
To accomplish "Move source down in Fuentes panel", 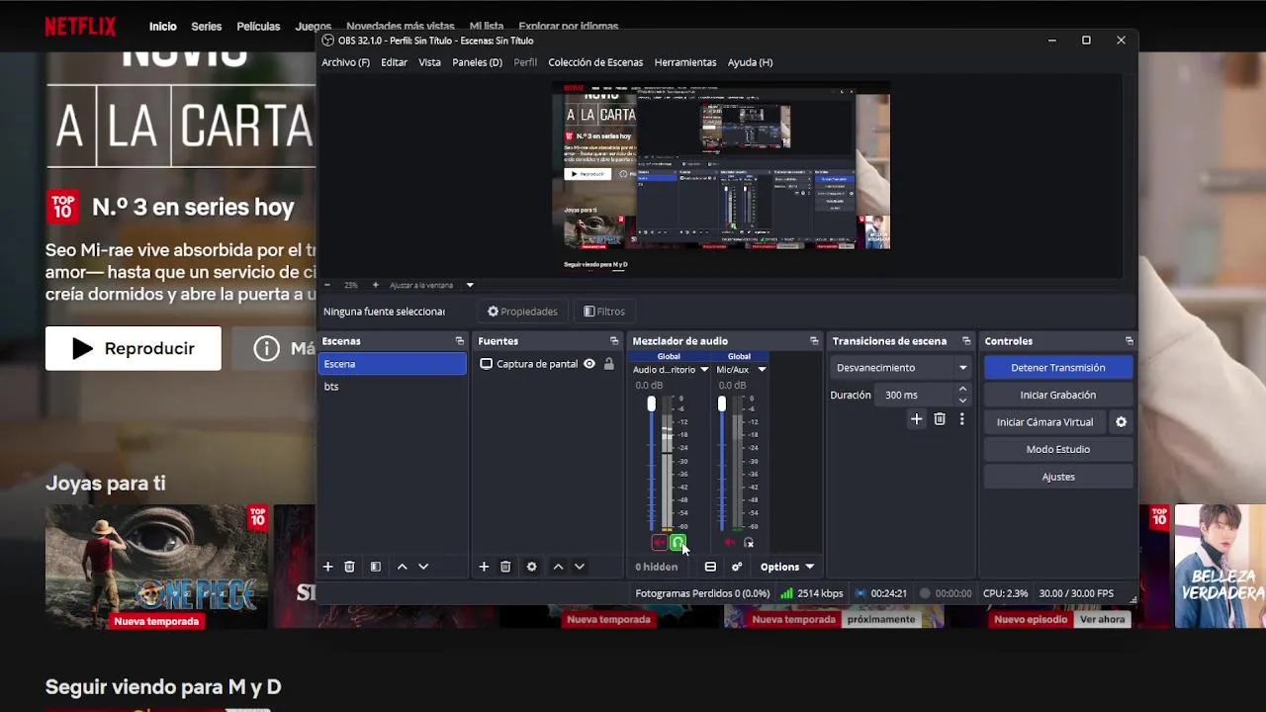I will 580,567.
